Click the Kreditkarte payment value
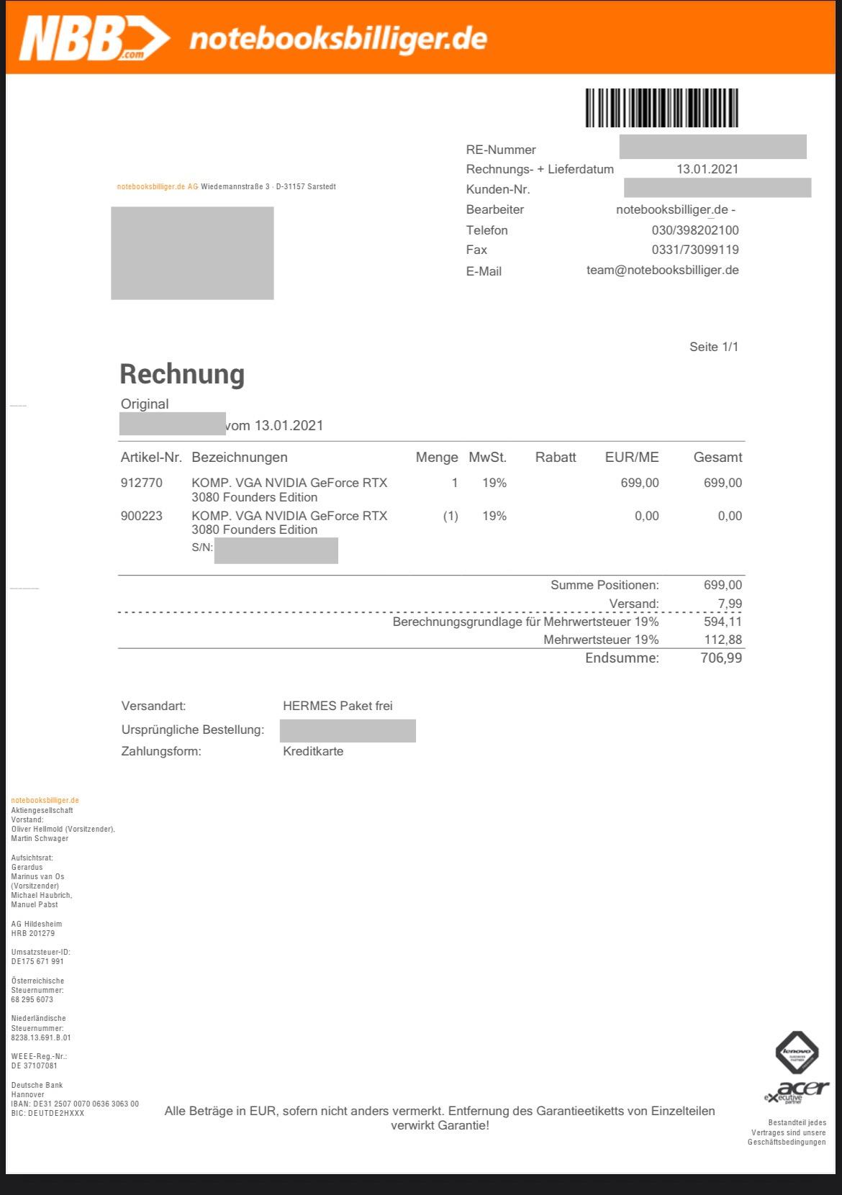 313,751
